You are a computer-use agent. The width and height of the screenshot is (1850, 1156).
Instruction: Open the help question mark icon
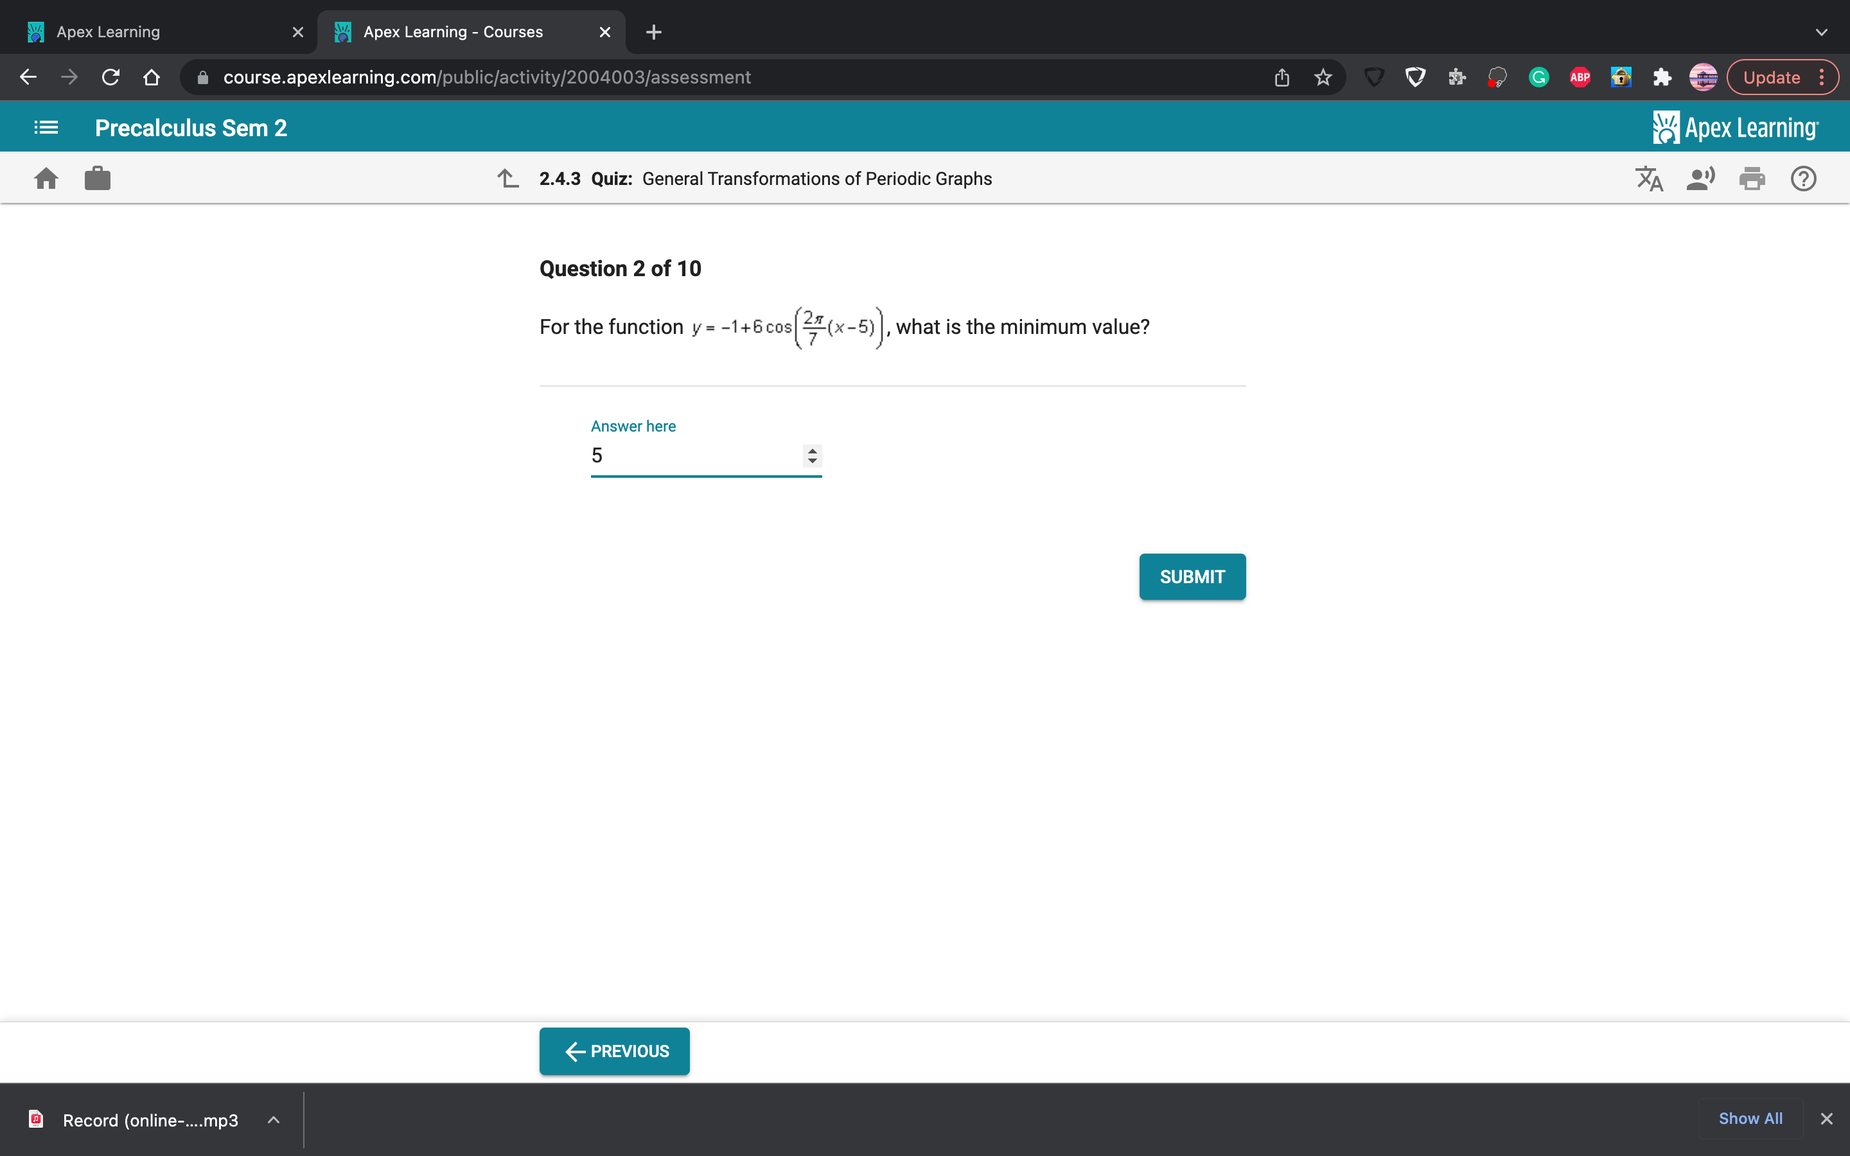(1802, 179)
